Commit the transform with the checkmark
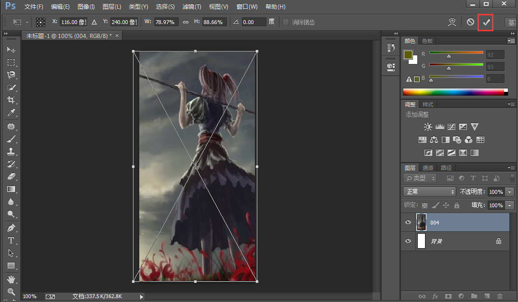518x302 pixels. pos(486,22)
